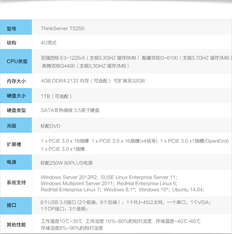The width and height of the screenshot is (232, 234).
Task: Click the 硬盘类型 row label
Action: (x=16, y=110)
